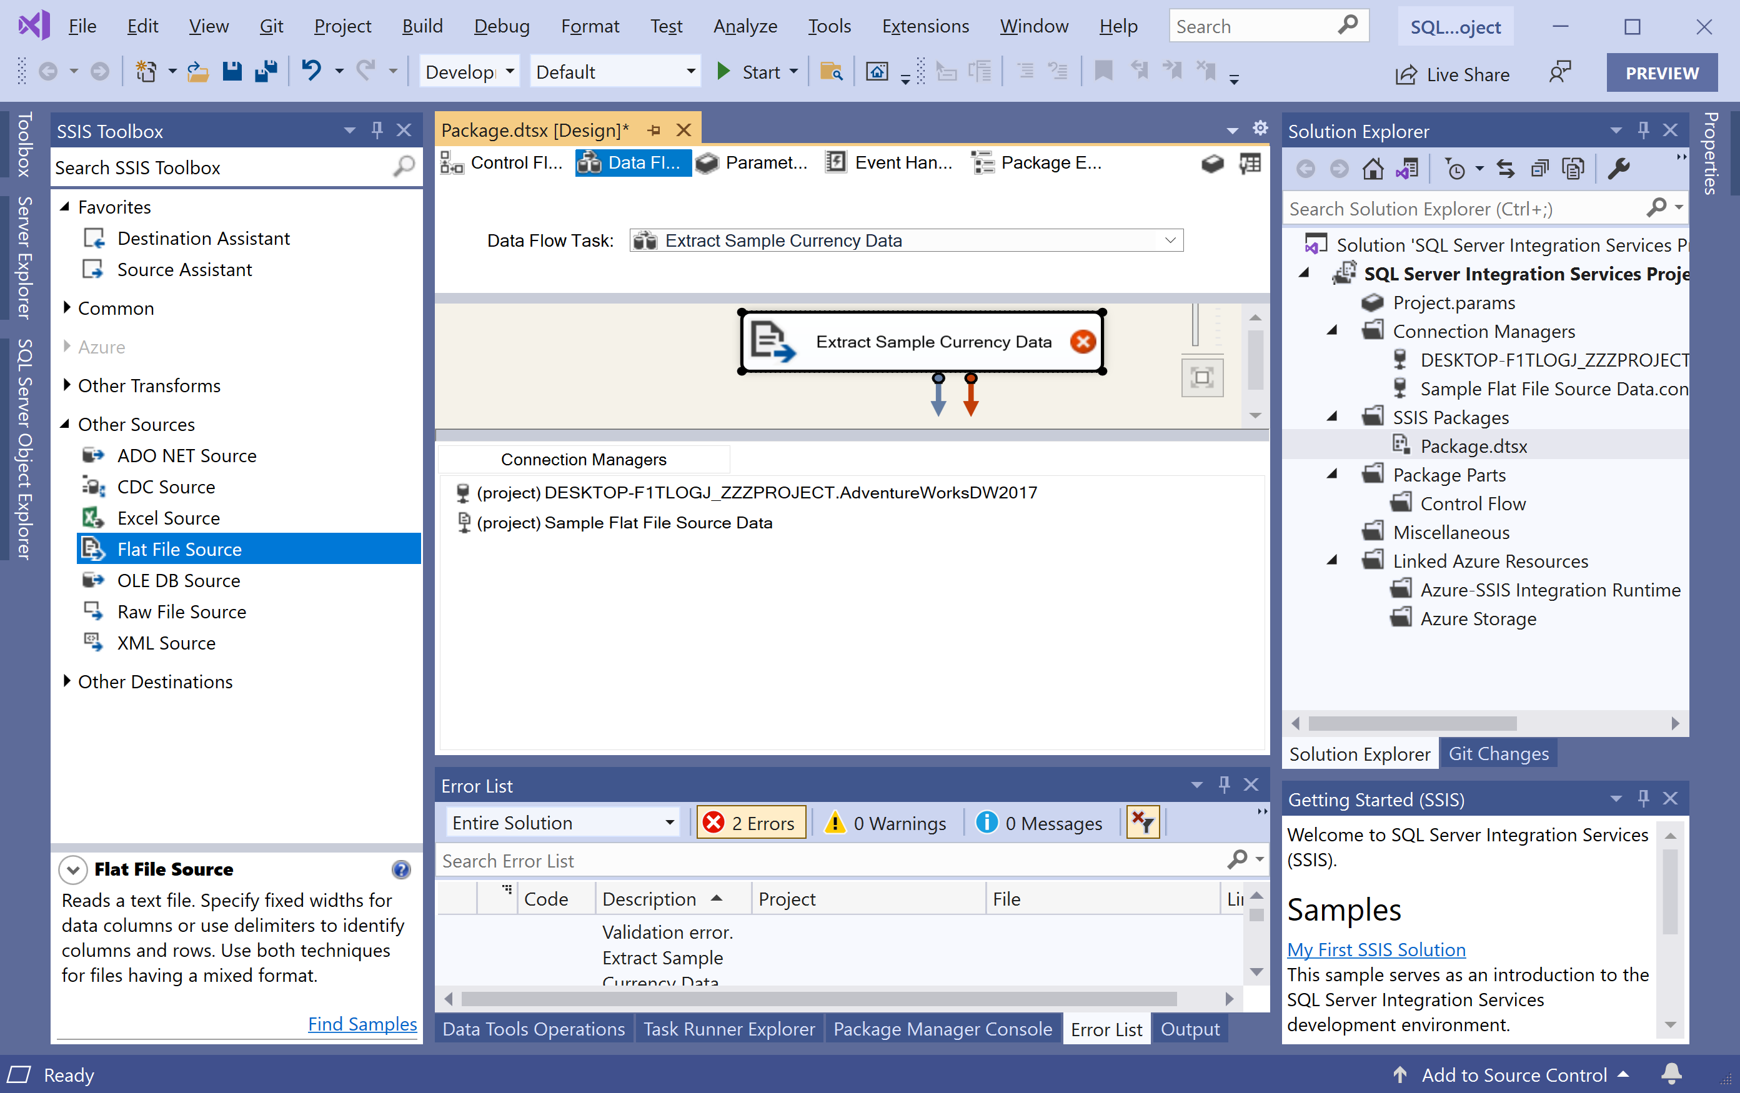
Task: Open the Extensions menu
Action: point(925,27)
